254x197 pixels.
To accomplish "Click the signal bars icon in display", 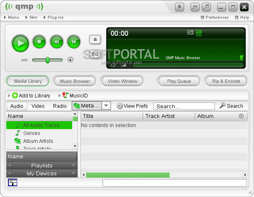I will tap(123, 65).
